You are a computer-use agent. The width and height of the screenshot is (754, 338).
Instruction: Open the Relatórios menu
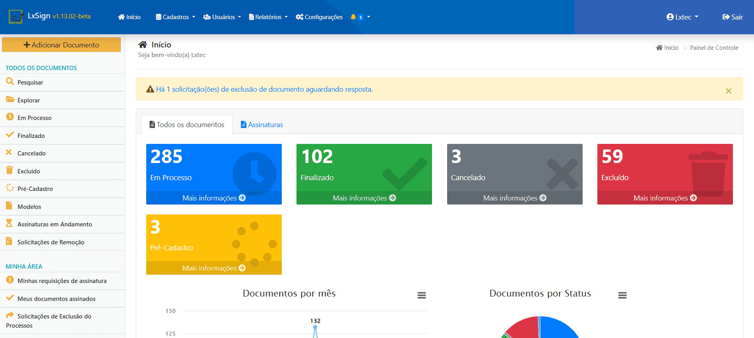point(268,17)
